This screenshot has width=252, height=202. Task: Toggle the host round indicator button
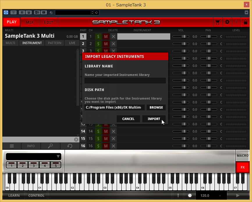51,13
